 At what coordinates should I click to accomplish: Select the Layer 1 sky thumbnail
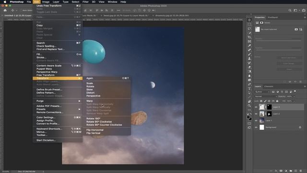click(x=262, y=121)
